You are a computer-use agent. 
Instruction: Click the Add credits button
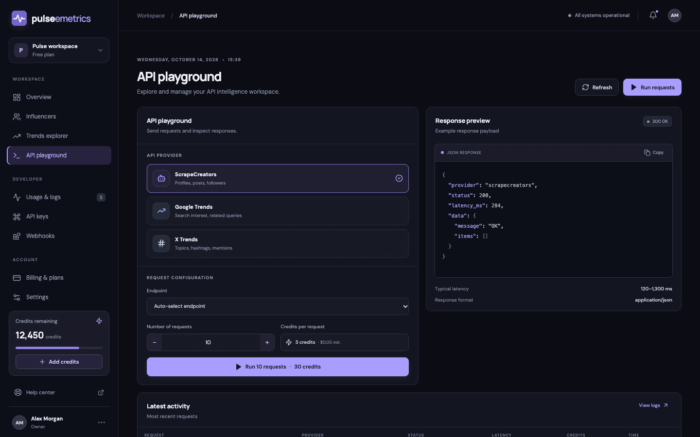click(x=59, y=362)
